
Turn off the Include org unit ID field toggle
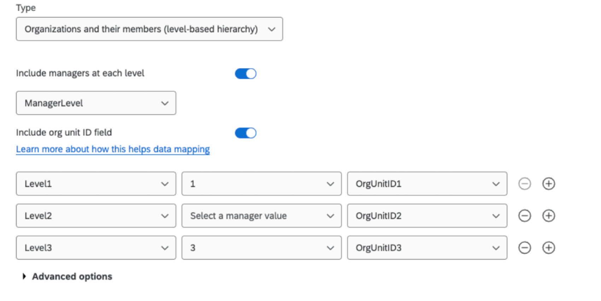[245, 132]
